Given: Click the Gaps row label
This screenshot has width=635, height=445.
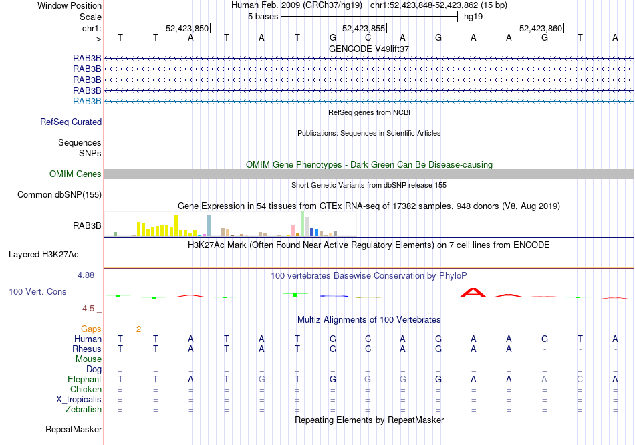Looking at the screenshot, I should [x=91, y=329].
